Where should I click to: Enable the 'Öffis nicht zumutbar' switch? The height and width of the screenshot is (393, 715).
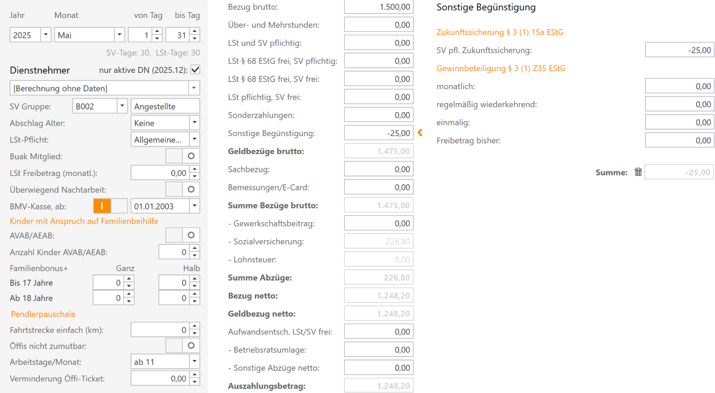183,346
